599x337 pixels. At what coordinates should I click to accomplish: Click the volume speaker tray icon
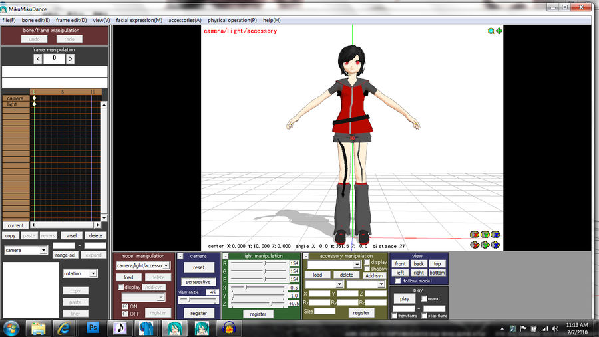point(555,328)
